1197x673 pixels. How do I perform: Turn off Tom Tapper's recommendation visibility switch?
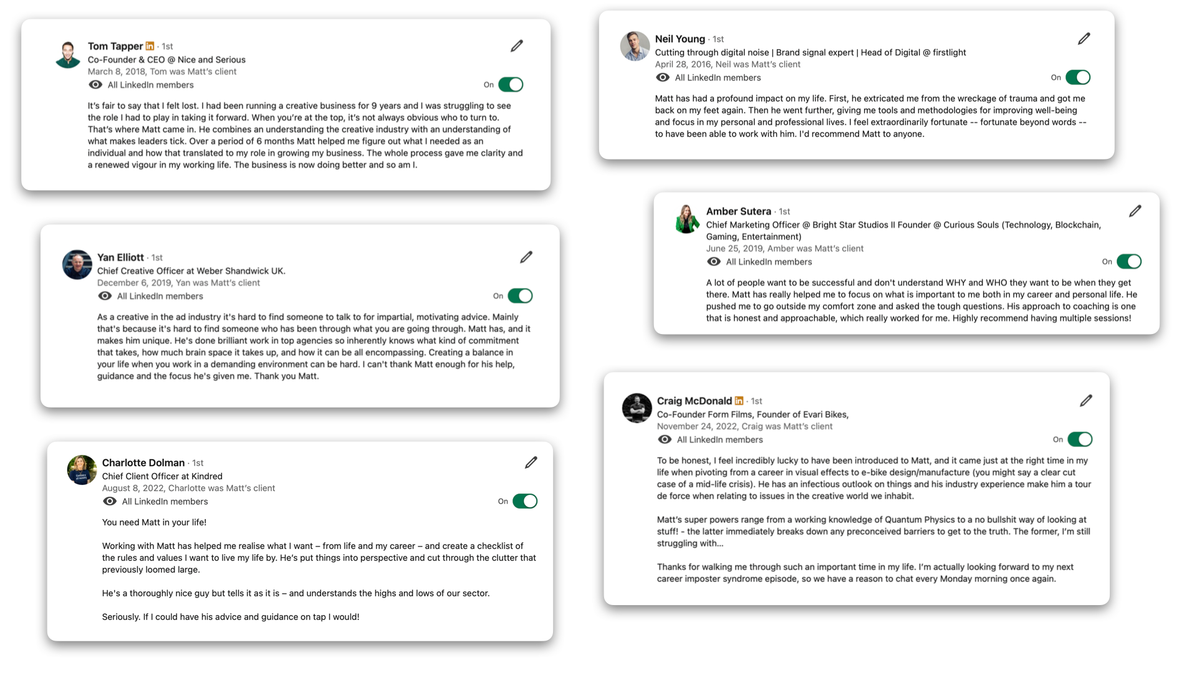[511, 85]
